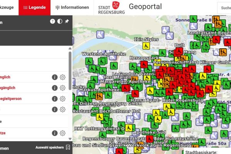This screenshot has height=154, width=231.
Task: Switch to the Informationen tab
Action: coord(72,7)
